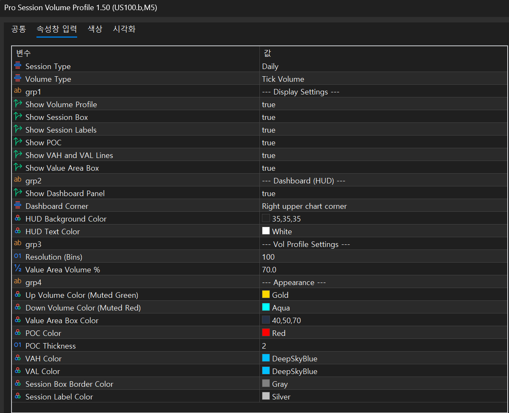
Task: Toggle Show Dashboard Panel true value
Action: pyautogui.click(x=269, y=194)
